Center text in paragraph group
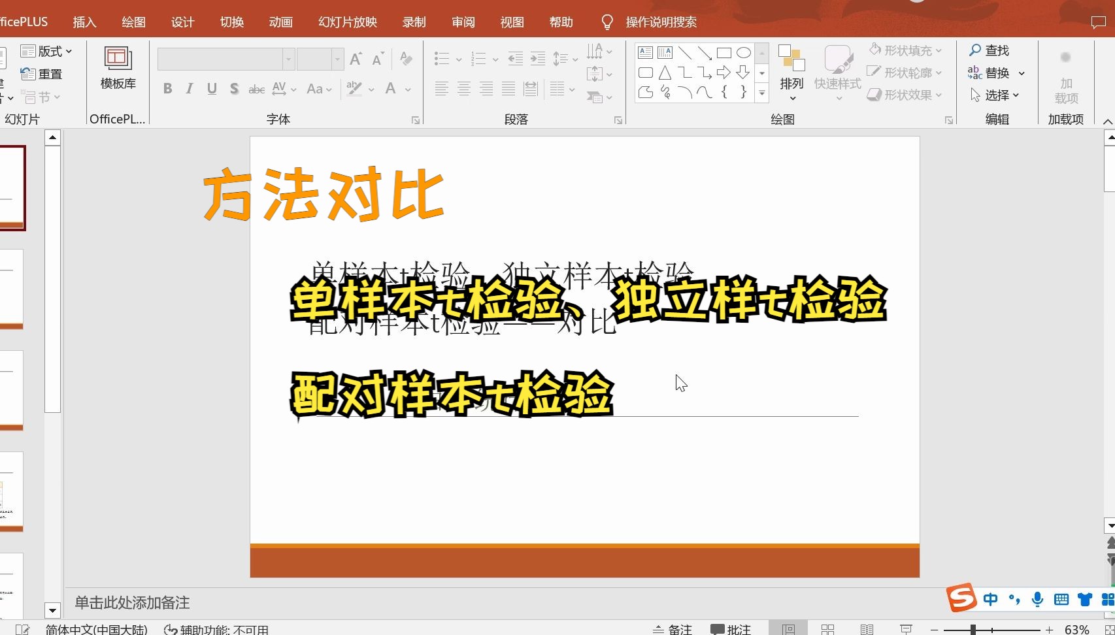This screenshot has width=1115, height=635. pyautogui.click(x=464, y=89)
